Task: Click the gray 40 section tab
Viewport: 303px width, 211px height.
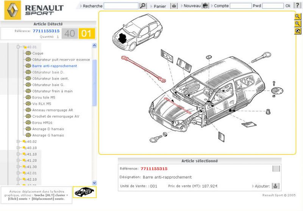Action: pyautogui.click(x=70, y=33)
